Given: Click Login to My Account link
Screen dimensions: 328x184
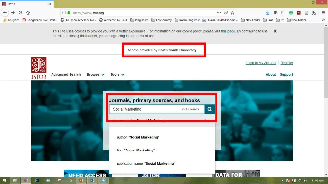Looking at the screenshot, I should coord(261,63).
